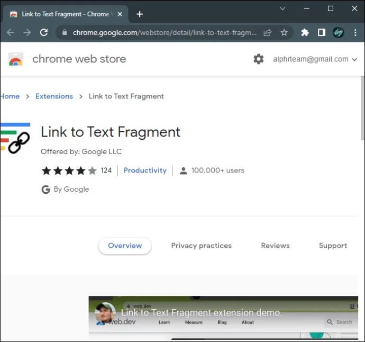
Task: Click the page vertical scrollbar
Action: coord(363,108)
